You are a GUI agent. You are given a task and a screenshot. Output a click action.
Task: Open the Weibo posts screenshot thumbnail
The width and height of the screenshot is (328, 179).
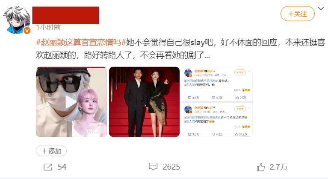tap(217, 102)
